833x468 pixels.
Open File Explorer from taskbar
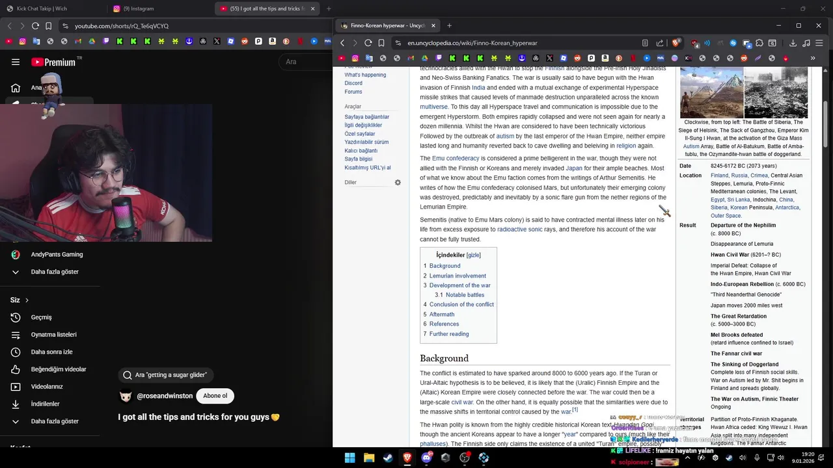point(369,458)
